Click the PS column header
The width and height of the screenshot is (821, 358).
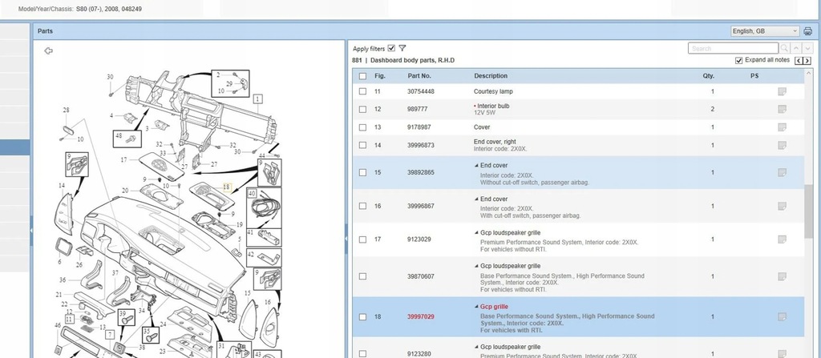754,76
